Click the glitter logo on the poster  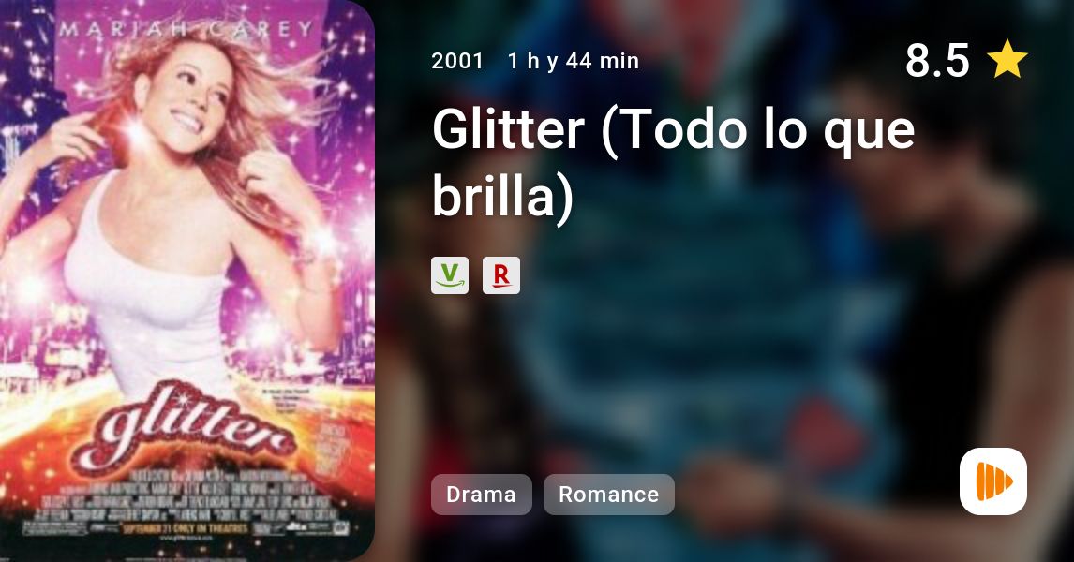point(184,423)
